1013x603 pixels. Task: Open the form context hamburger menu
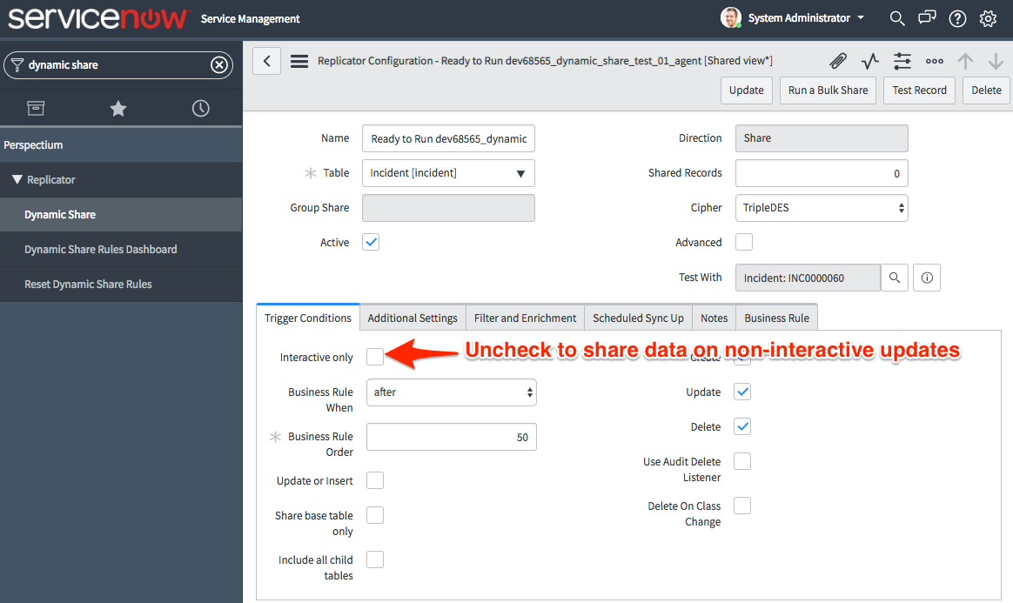point(299,61)
